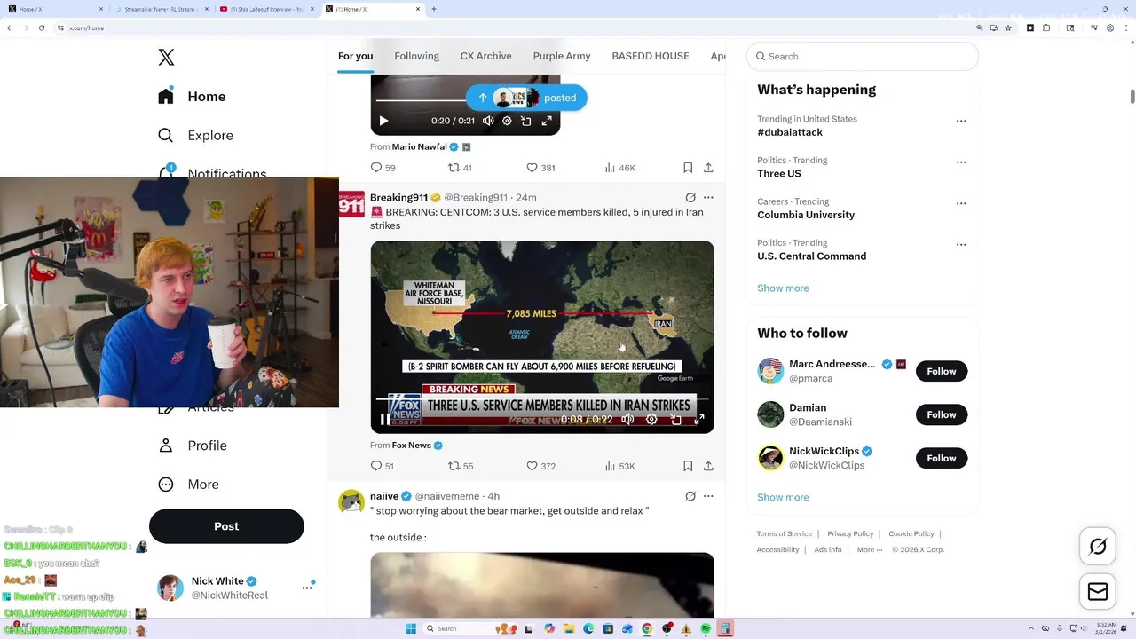This screenshot has width=1136, height=639.
Task: Enter fullscreen on Fox News video
Action: pyautogui.click(x=699, y=420)
